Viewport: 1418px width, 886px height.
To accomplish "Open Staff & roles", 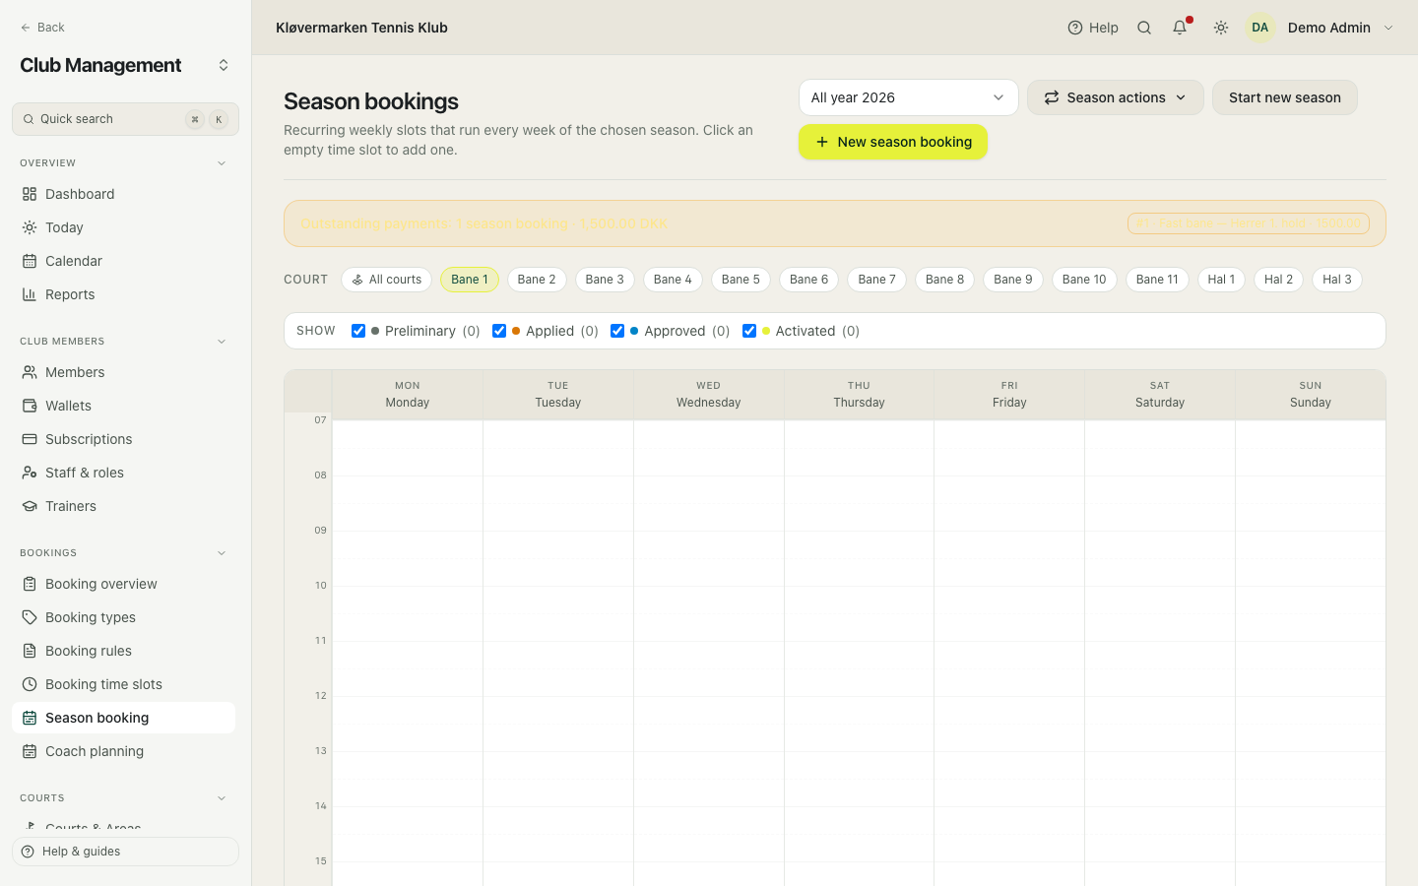I will (x=124, y=473).
